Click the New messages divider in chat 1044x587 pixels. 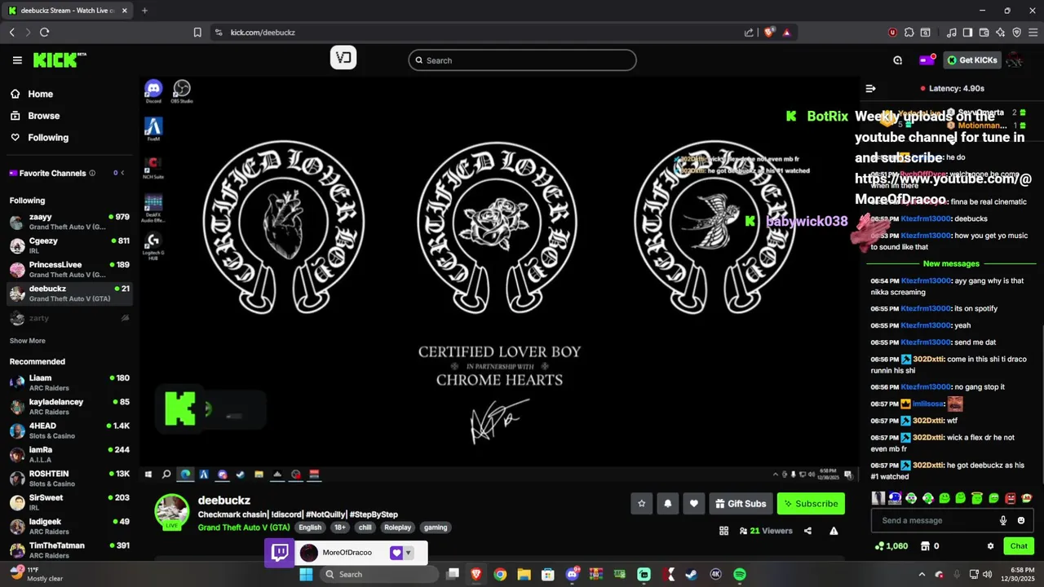pos(951,263)
